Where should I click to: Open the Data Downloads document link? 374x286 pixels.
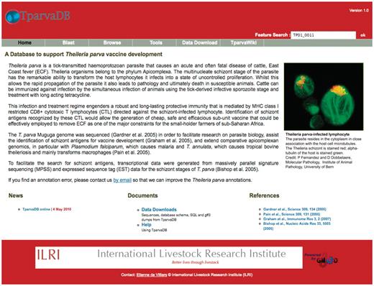tap(159, 209)
